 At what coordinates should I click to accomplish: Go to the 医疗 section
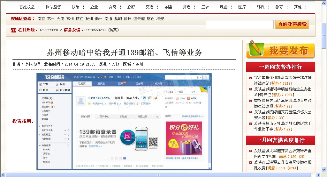click(242, 7)
